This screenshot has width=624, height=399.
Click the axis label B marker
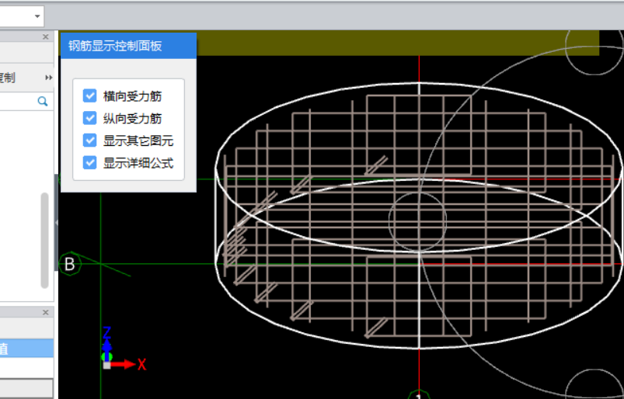point(70,264)
